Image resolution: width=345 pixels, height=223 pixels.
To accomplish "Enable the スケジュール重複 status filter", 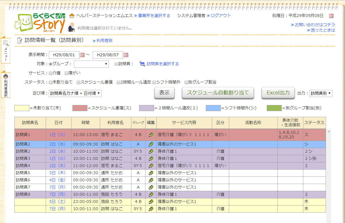I will tap(78, 82).
